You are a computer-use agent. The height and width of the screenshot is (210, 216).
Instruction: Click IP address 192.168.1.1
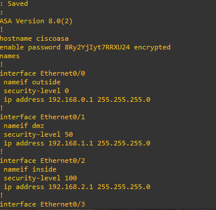(70, 143)
